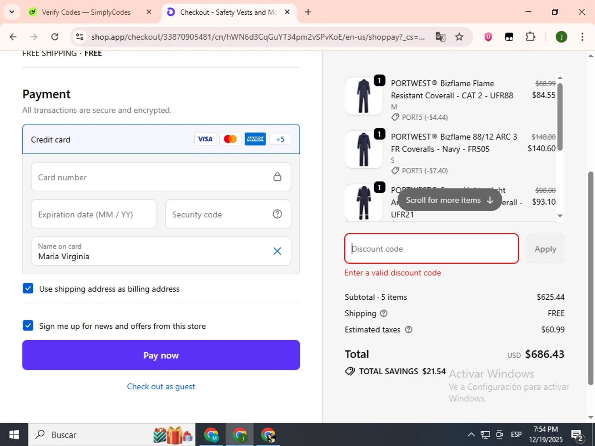This screenshot has width=595, height=446.
Task: Open the first Chrome taskbar icon
Action: click(x=211, y=435)
